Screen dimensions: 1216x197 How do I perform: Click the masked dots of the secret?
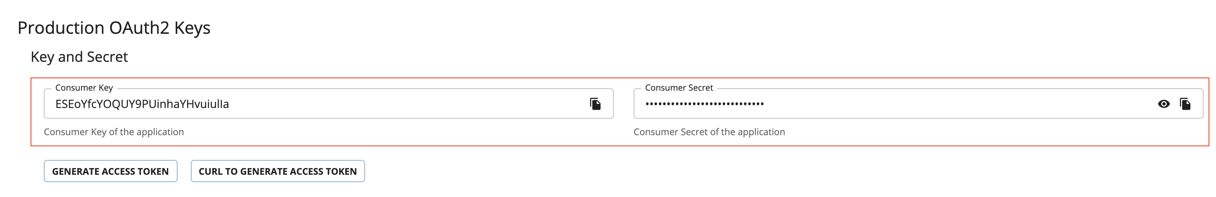[x=705, y=104]
